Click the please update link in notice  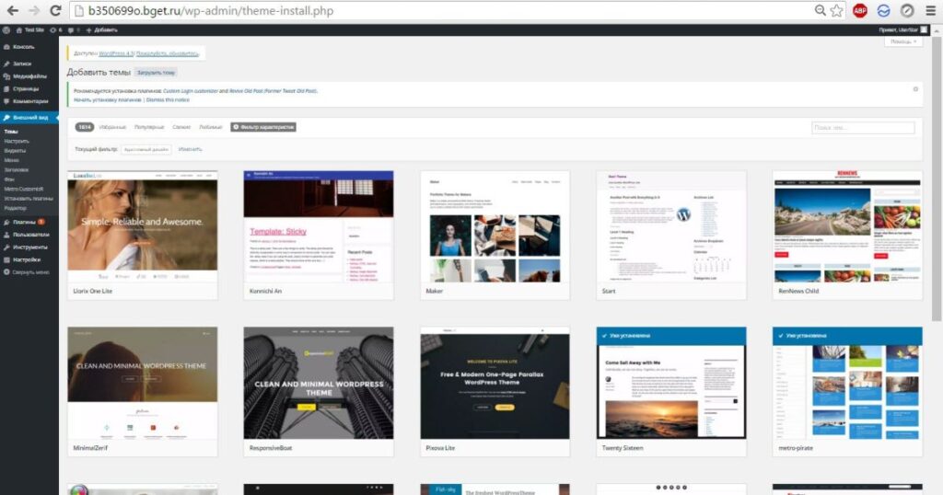coord(168,53)
